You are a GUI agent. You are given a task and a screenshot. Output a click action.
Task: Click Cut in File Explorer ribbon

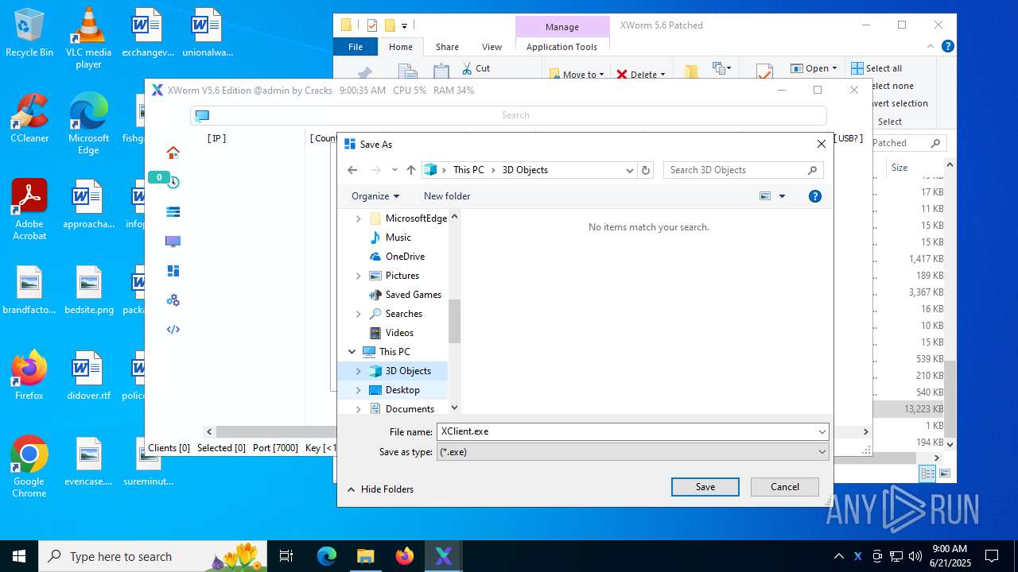(476, 68)
